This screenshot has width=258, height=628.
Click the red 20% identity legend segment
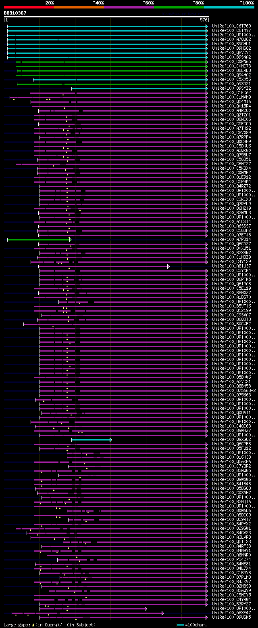tap(29, 7)
